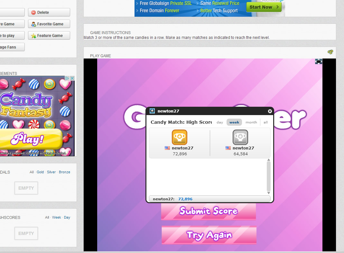Close the newton27 high score popup
This screenshot has height=253, width=344.
(270, 111)
